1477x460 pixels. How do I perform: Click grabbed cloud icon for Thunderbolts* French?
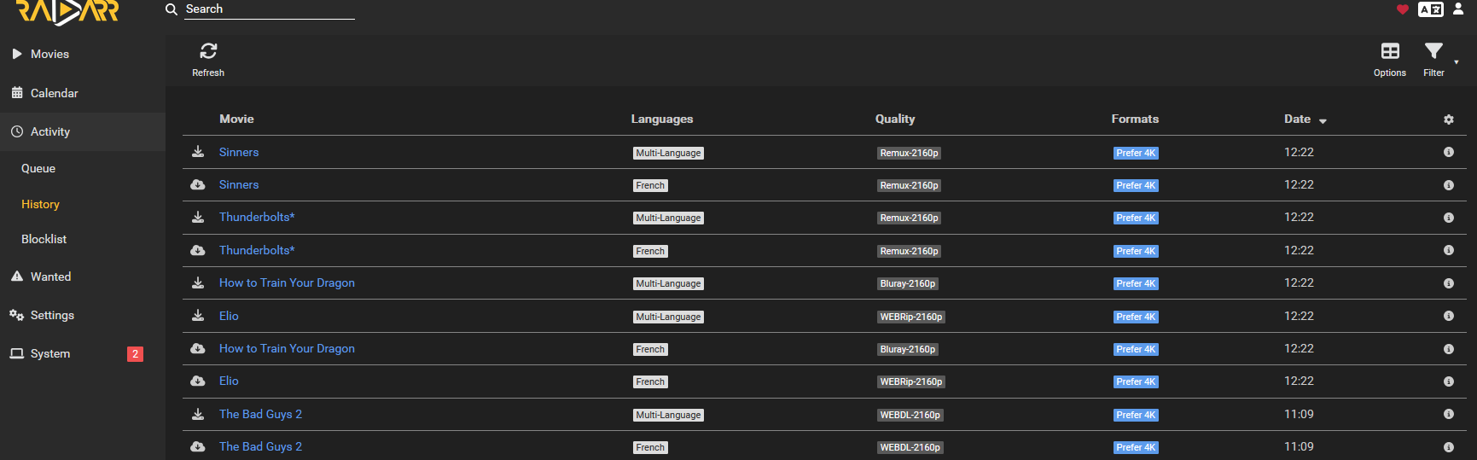pos(198,250)
